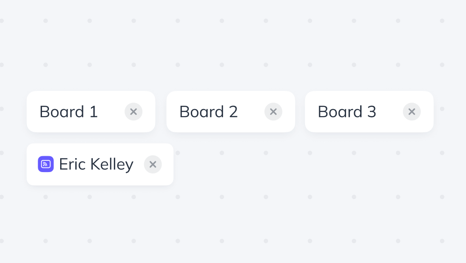
Task: Remove the Board 1 chip
Action: click(x=133, y=112)
